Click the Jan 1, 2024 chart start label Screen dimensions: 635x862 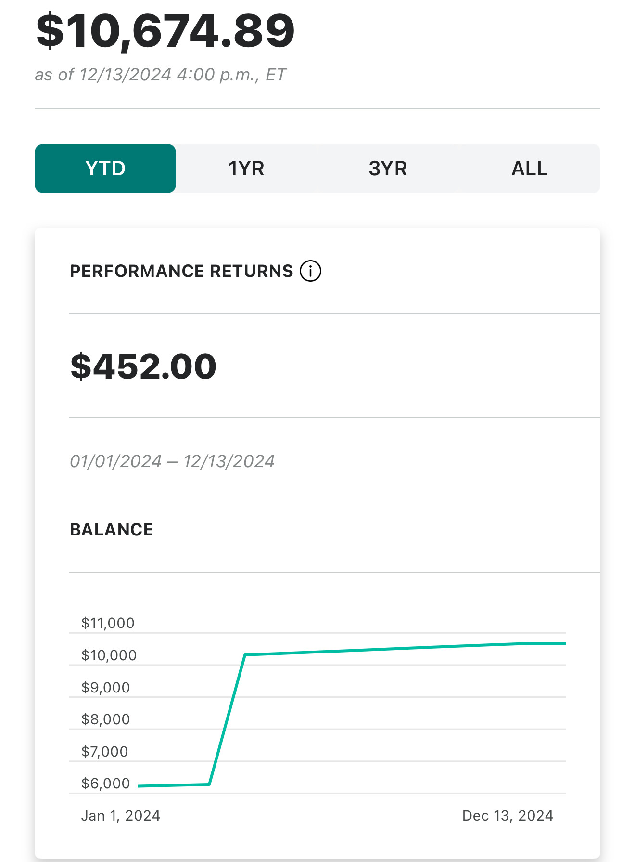pos(120,816)
